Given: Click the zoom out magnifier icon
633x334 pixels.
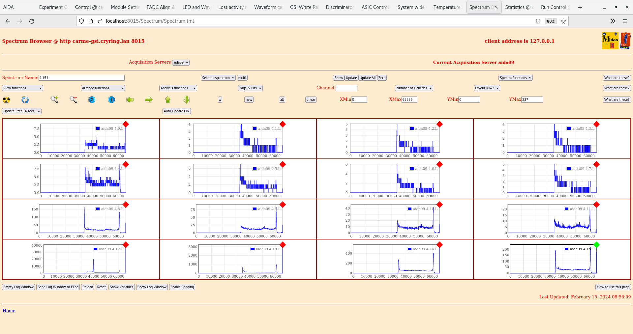Looking at the screenshot, I should point(73,99).
